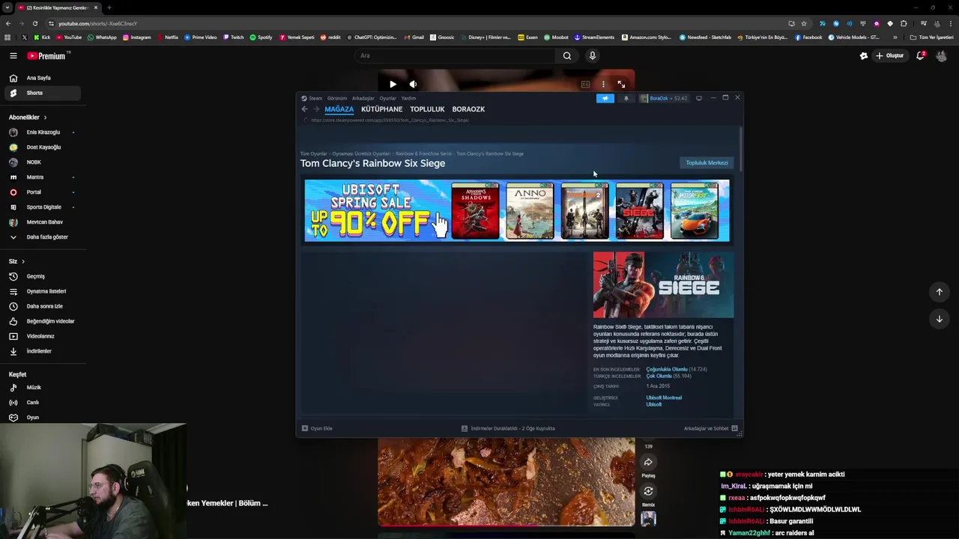Open the Ubisoft Montreal developer link
This screenshot has width=959, height=539.
point(664,398)
